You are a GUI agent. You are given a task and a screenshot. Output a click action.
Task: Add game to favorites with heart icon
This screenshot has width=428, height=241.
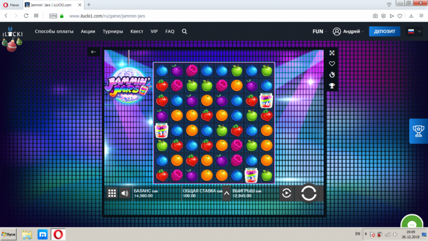[332, 64]
